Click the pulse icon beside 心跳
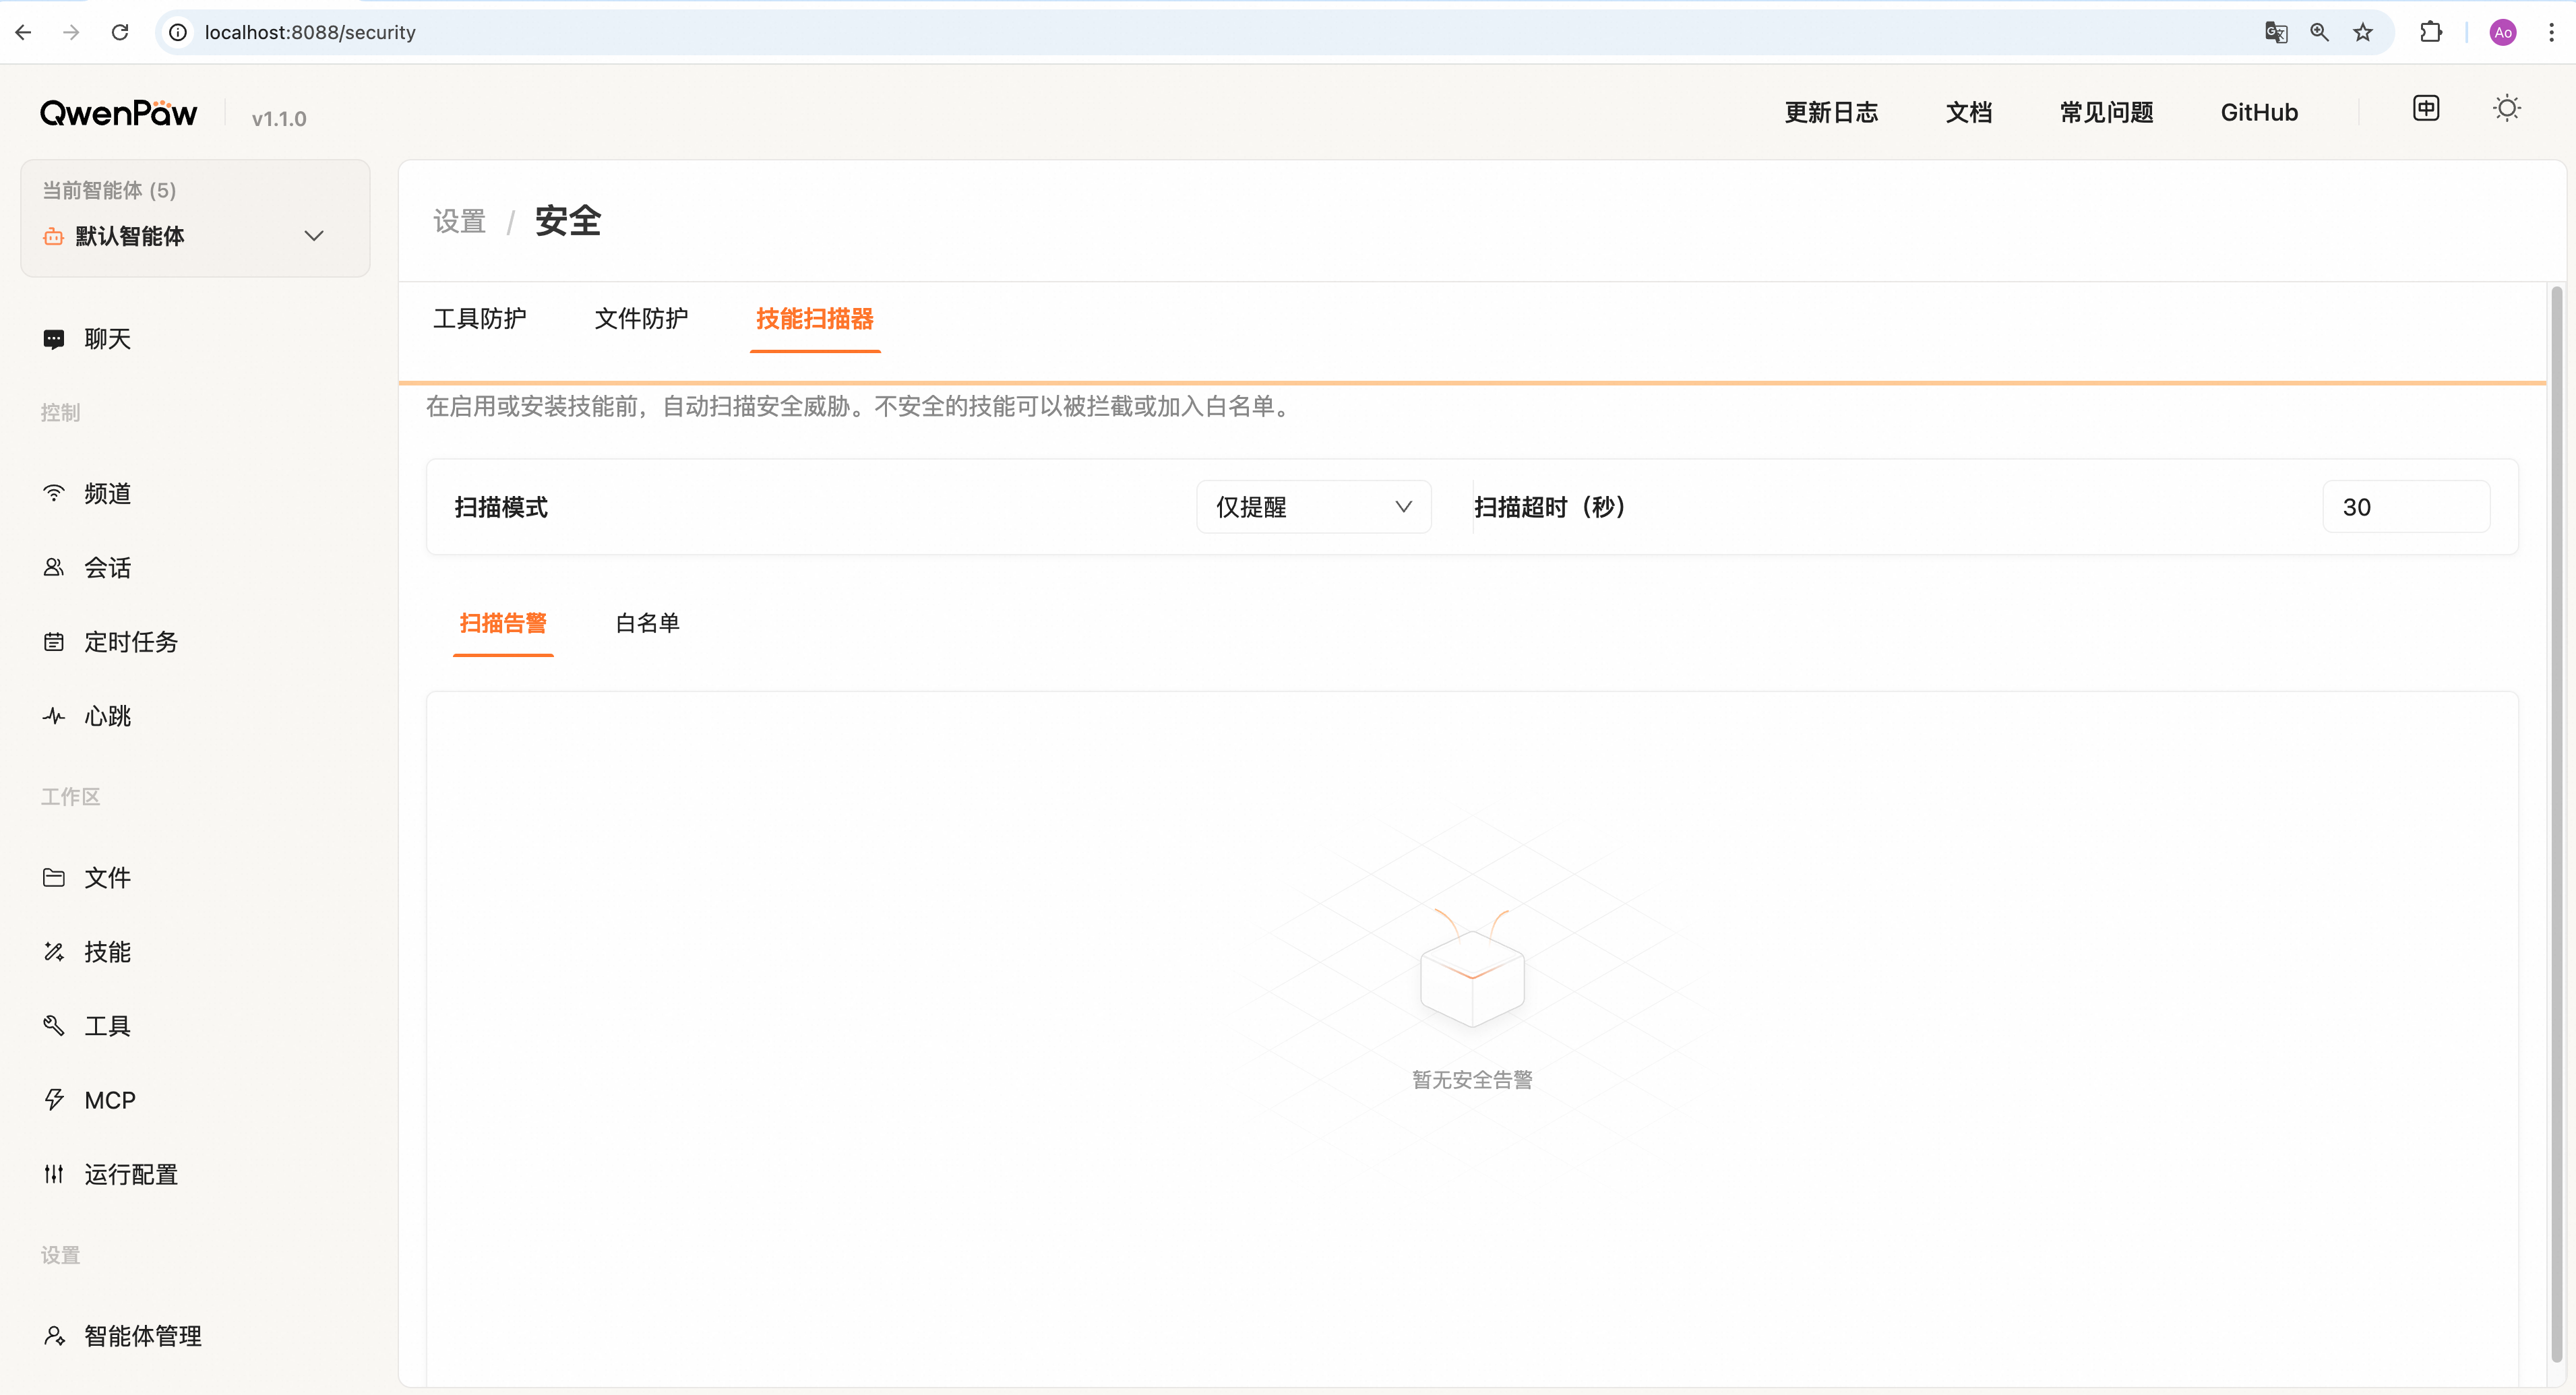 tap(54, 716)
